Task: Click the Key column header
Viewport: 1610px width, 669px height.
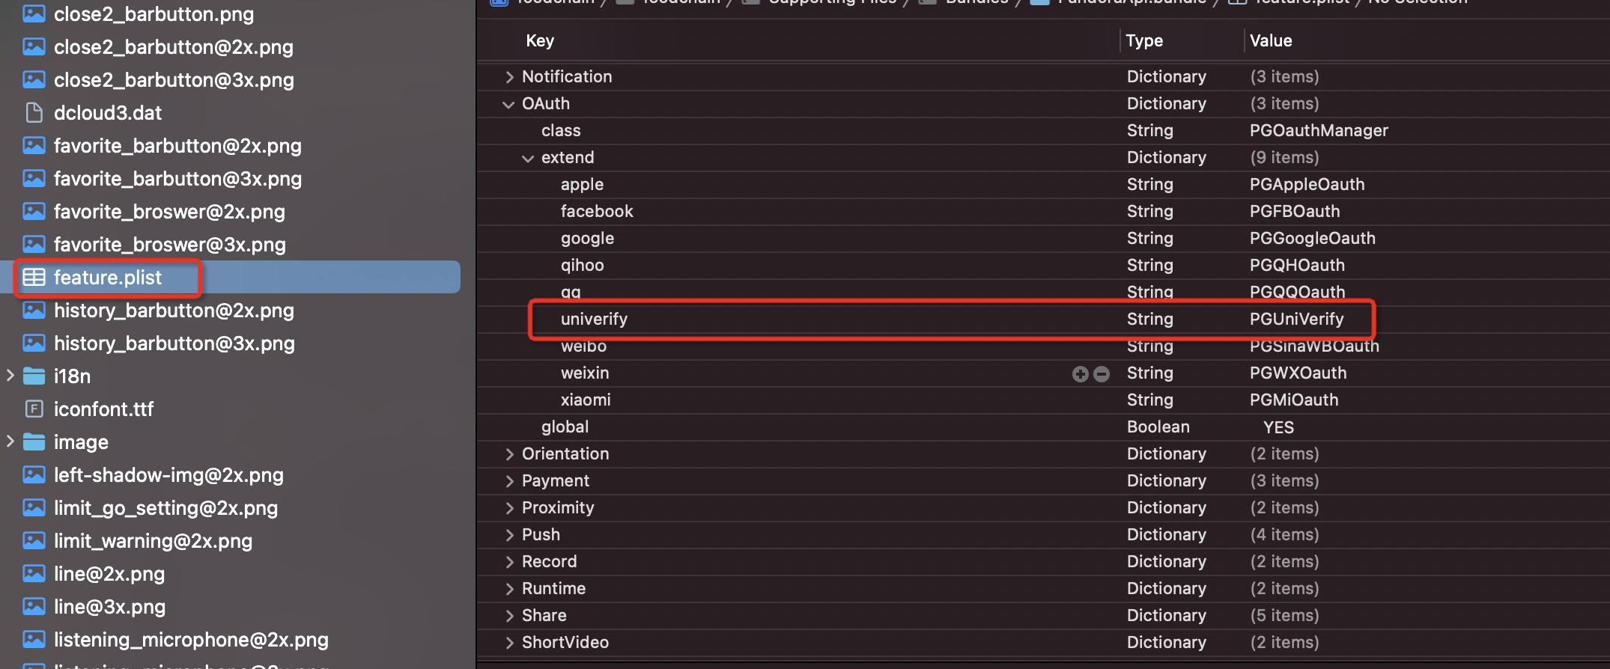Action: point(540,41)
